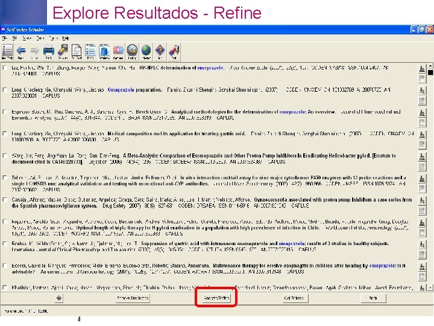Click the Remove Duplicates button
This screenshot has width=434, height=326.
[x=133, y=298]
